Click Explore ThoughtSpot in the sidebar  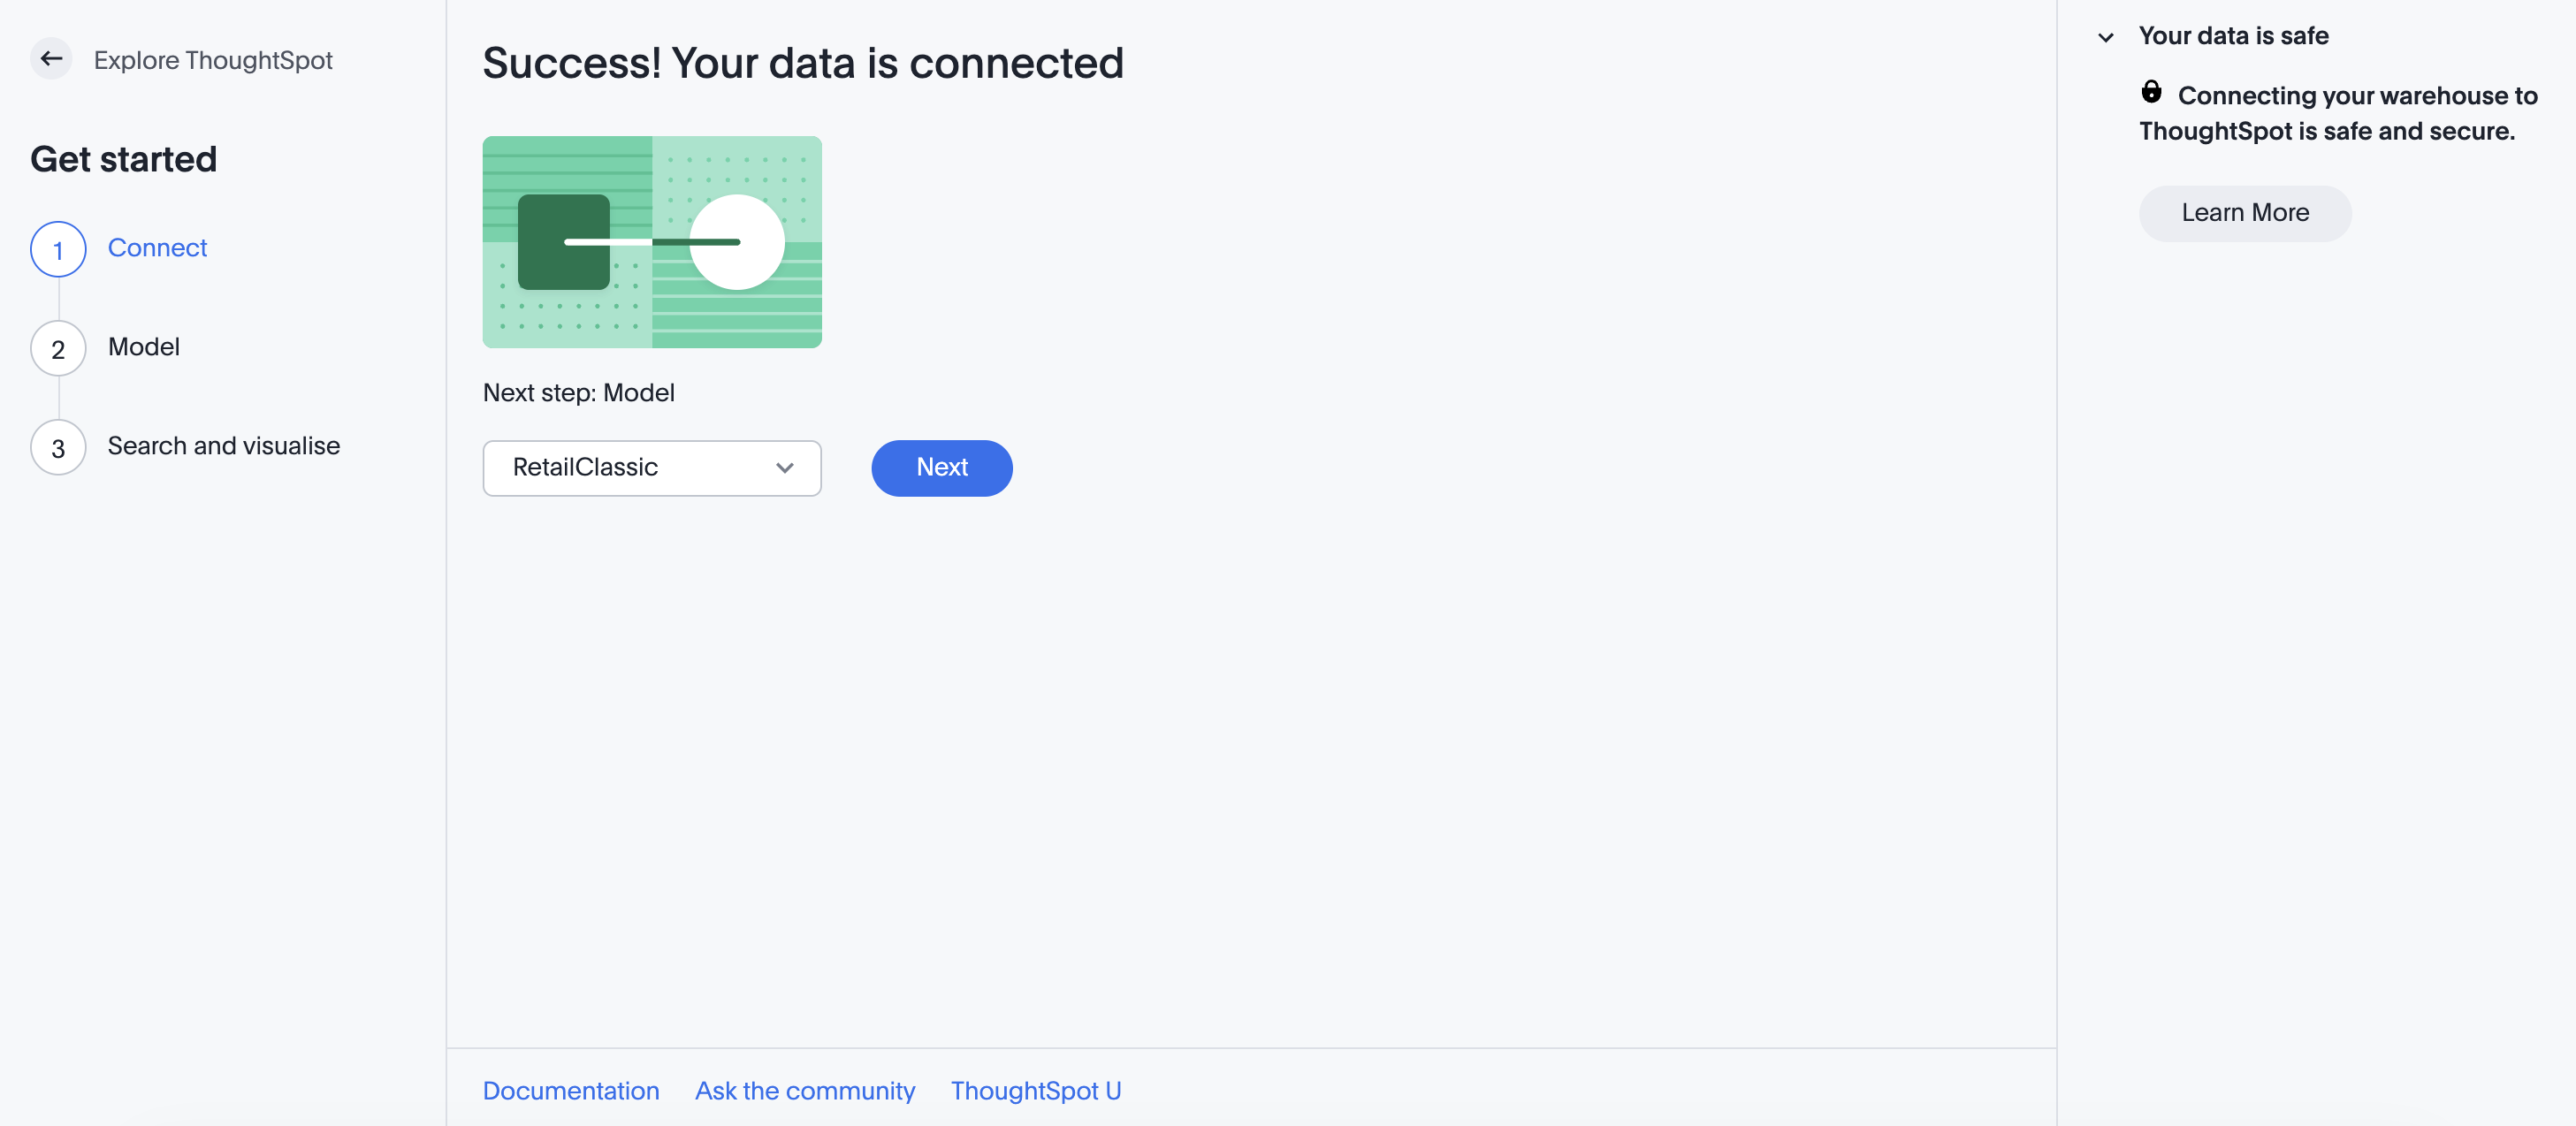[x=213, y=59]
